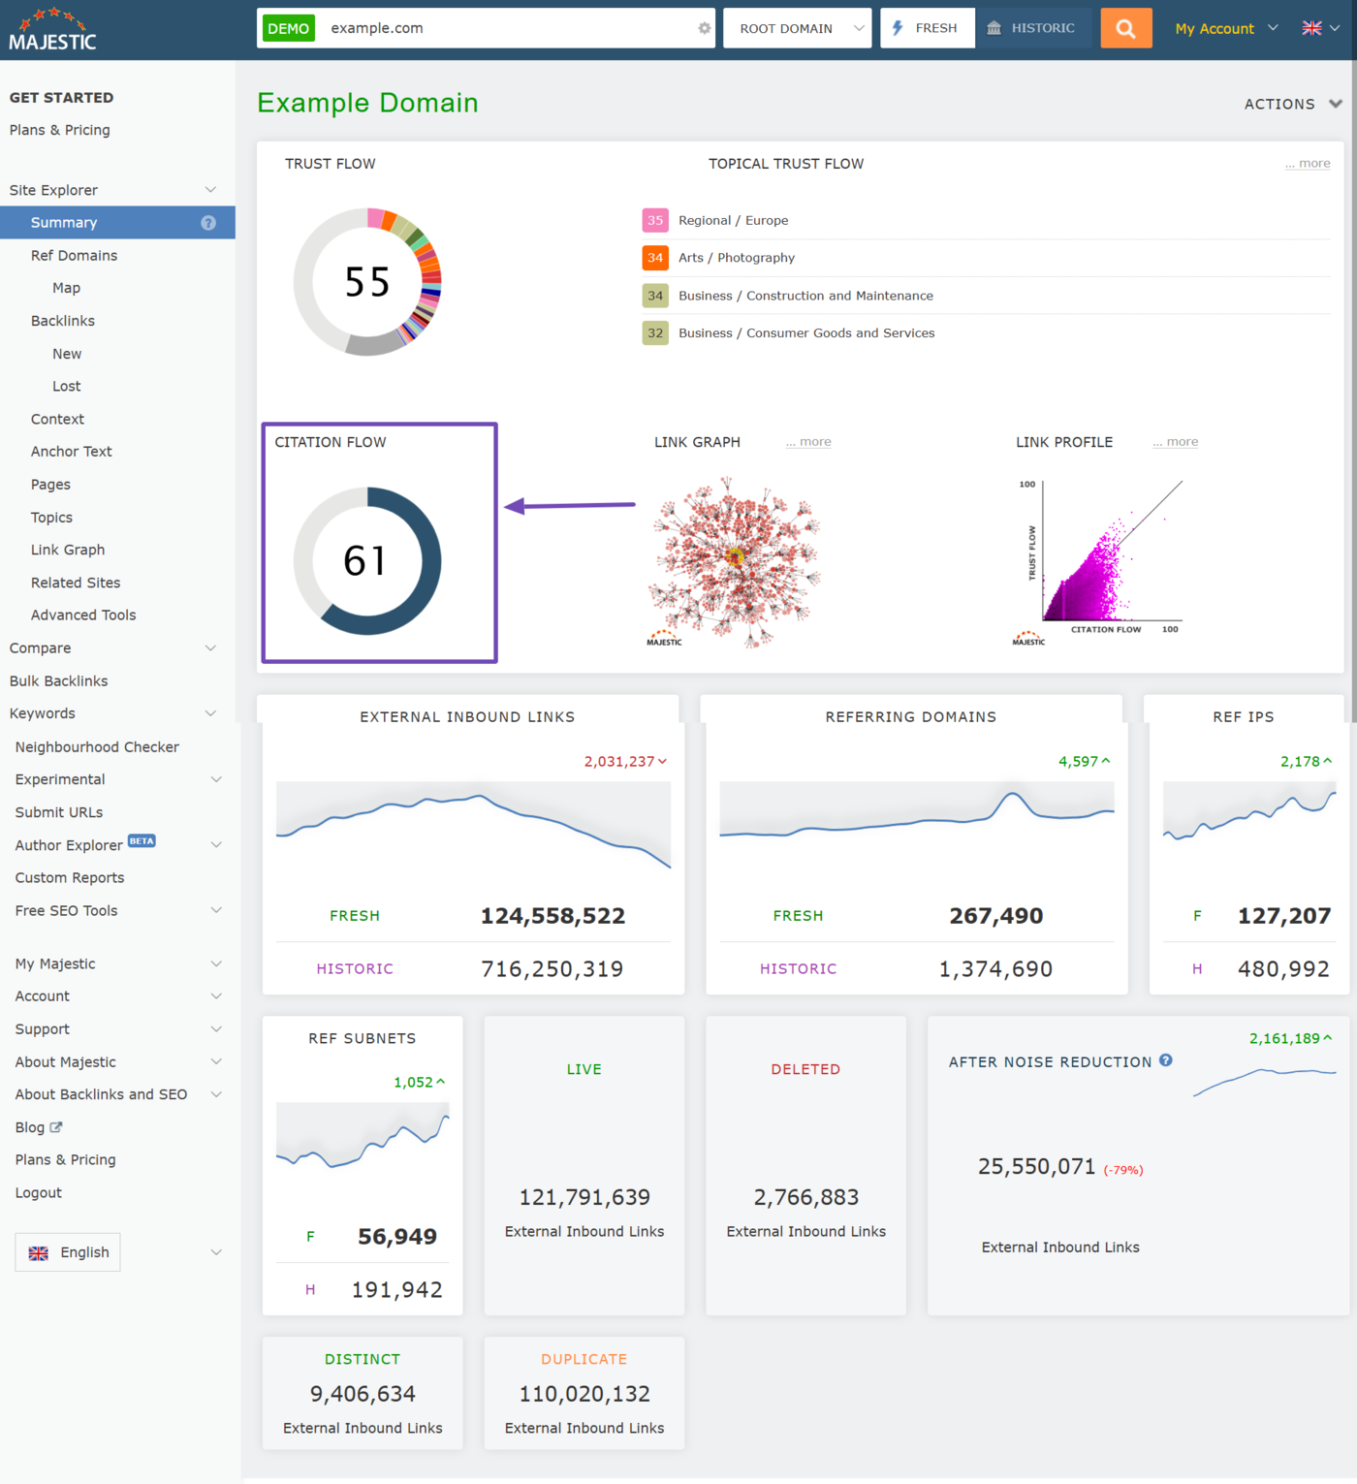The width and height of the screenshot is (1357, 1484).
Task: Open Context in the sidebar
Action: coord(57,420)
